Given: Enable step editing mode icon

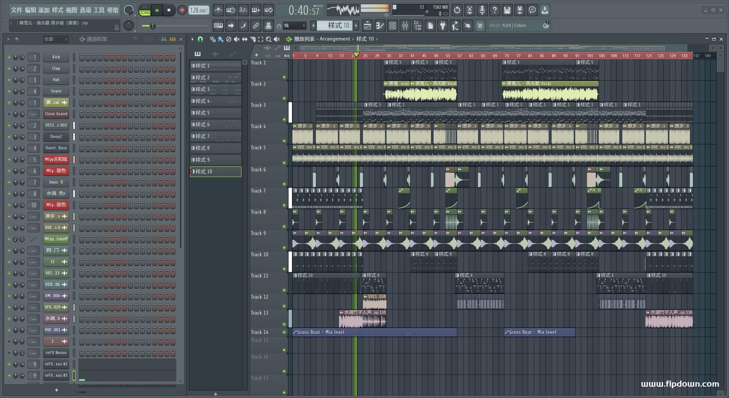Looking at the screenshot, I should [x=243, y=26].
